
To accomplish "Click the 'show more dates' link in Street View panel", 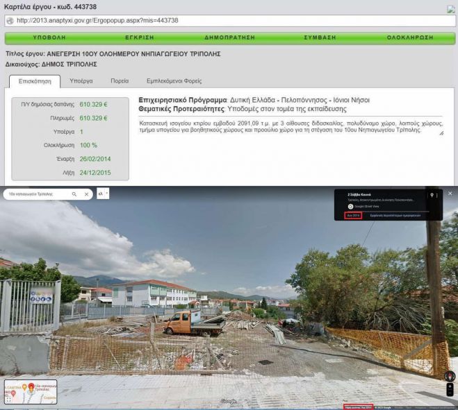I will pos(395,216).
